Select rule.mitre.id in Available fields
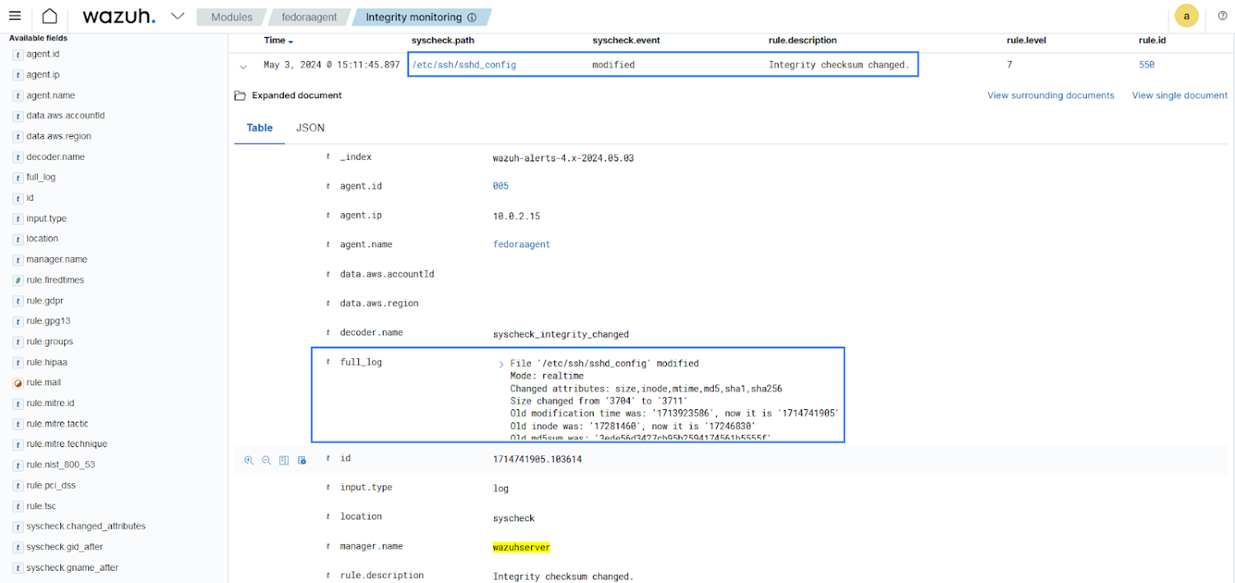This screenshot has height=583, width=1235. [x=50, y=403]
